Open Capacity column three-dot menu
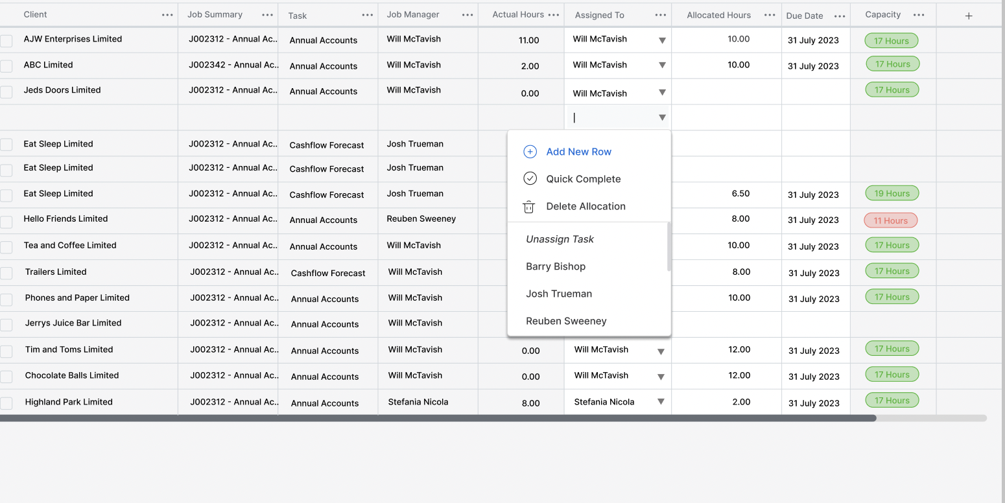 (x=919, y=15)
